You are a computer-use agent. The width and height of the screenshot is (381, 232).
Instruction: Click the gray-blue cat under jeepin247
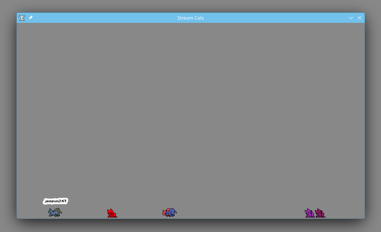tap(54, 212)
